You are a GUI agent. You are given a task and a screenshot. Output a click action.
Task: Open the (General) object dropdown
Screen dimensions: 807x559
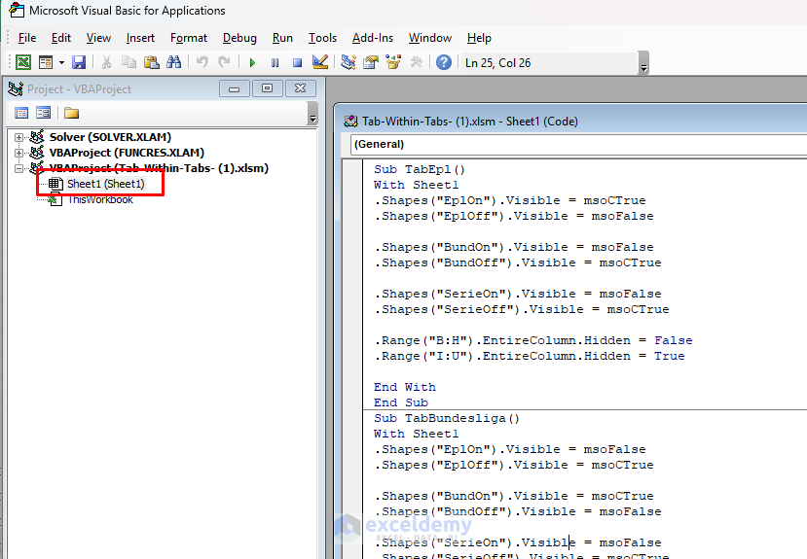coord(578,145)
